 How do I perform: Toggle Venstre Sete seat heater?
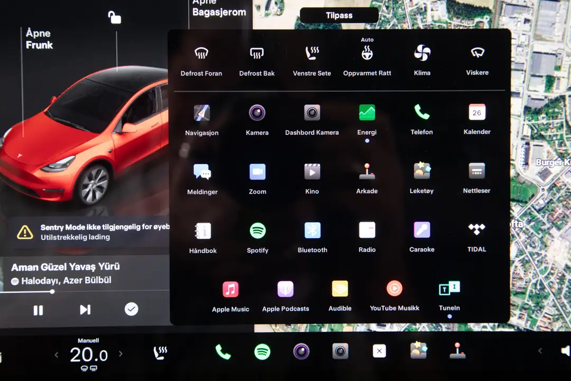[312, 61]
